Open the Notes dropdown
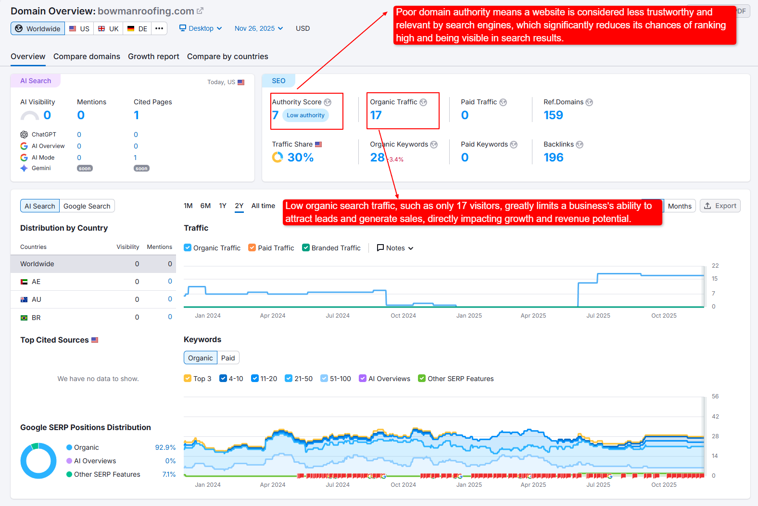This screenshot has height=506, width=758. click(x=395, y=248)
